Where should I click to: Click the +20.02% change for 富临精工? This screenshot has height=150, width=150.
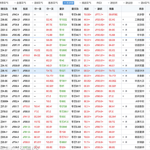point(100,19)
